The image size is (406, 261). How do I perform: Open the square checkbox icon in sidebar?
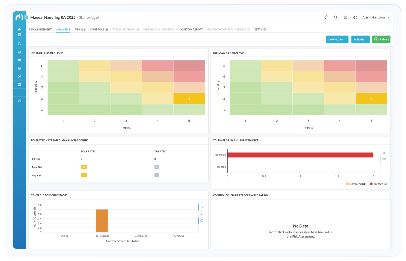[19, 44]
